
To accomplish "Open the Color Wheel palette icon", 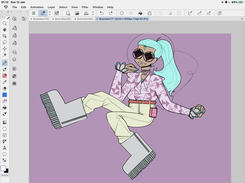I will pyautogui.click(x=14, y=69).
